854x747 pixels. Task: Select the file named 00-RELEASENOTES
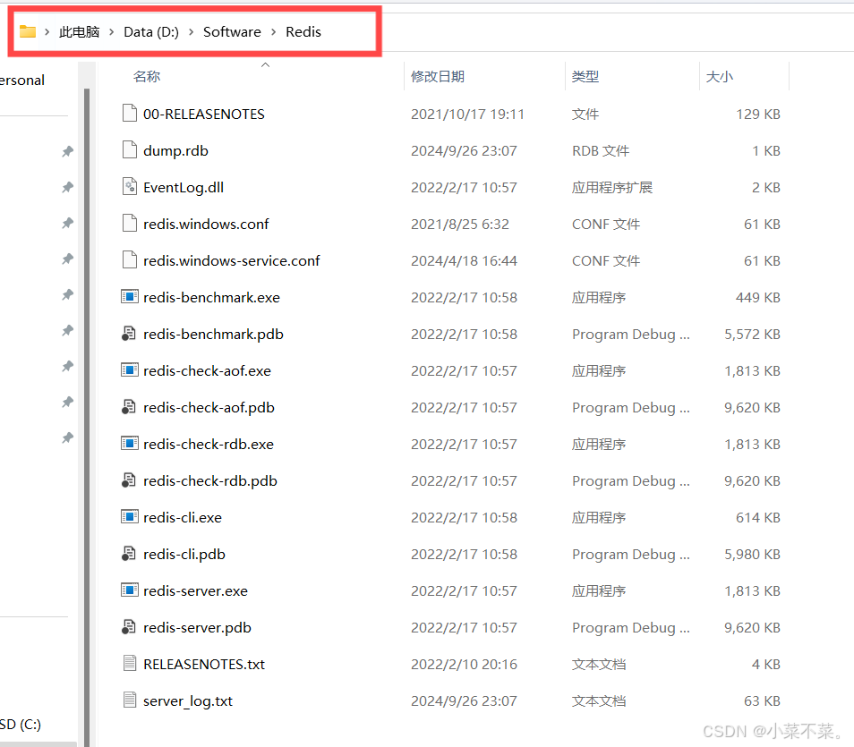coord(204,114)
